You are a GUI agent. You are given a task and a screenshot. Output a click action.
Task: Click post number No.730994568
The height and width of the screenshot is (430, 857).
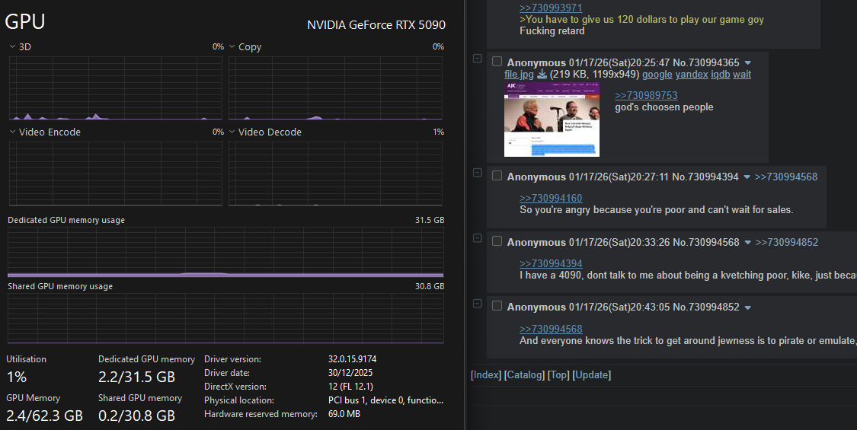click(x=705, y=242)
